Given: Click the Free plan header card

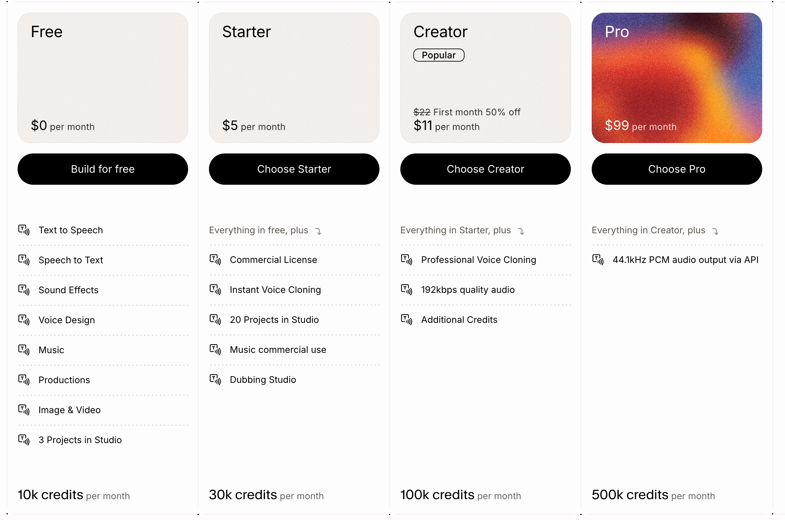Looking at the screenshot, I should [102, 78].
